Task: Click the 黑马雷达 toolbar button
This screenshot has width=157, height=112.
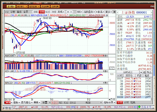Action: pos(11,7)
